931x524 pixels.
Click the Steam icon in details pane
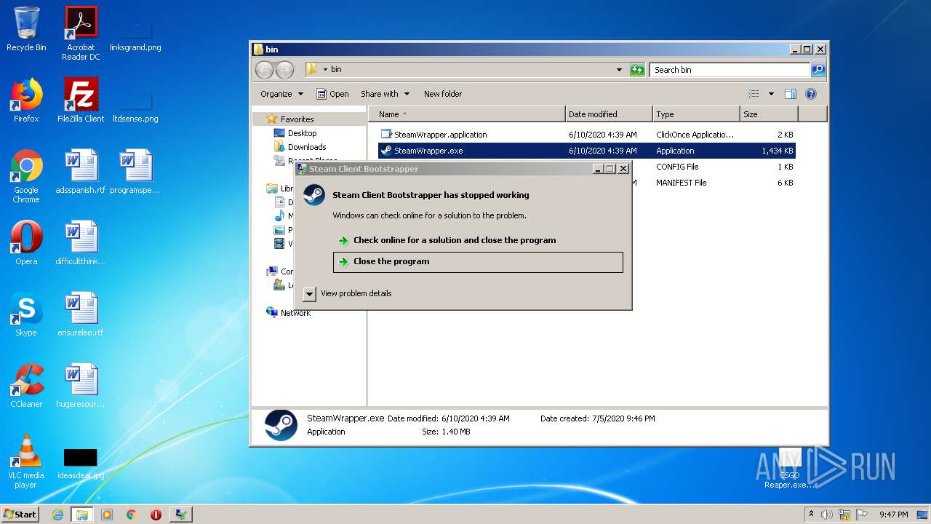click(x=280, y=425)
